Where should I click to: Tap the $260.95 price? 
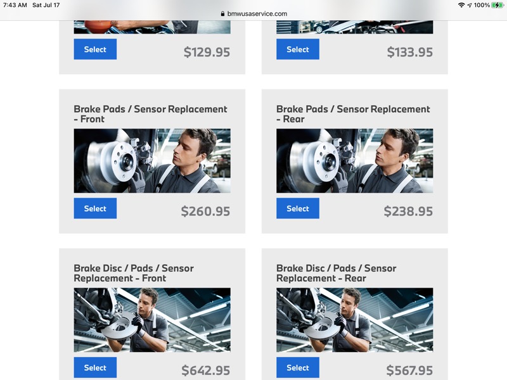tap(205, 212)
